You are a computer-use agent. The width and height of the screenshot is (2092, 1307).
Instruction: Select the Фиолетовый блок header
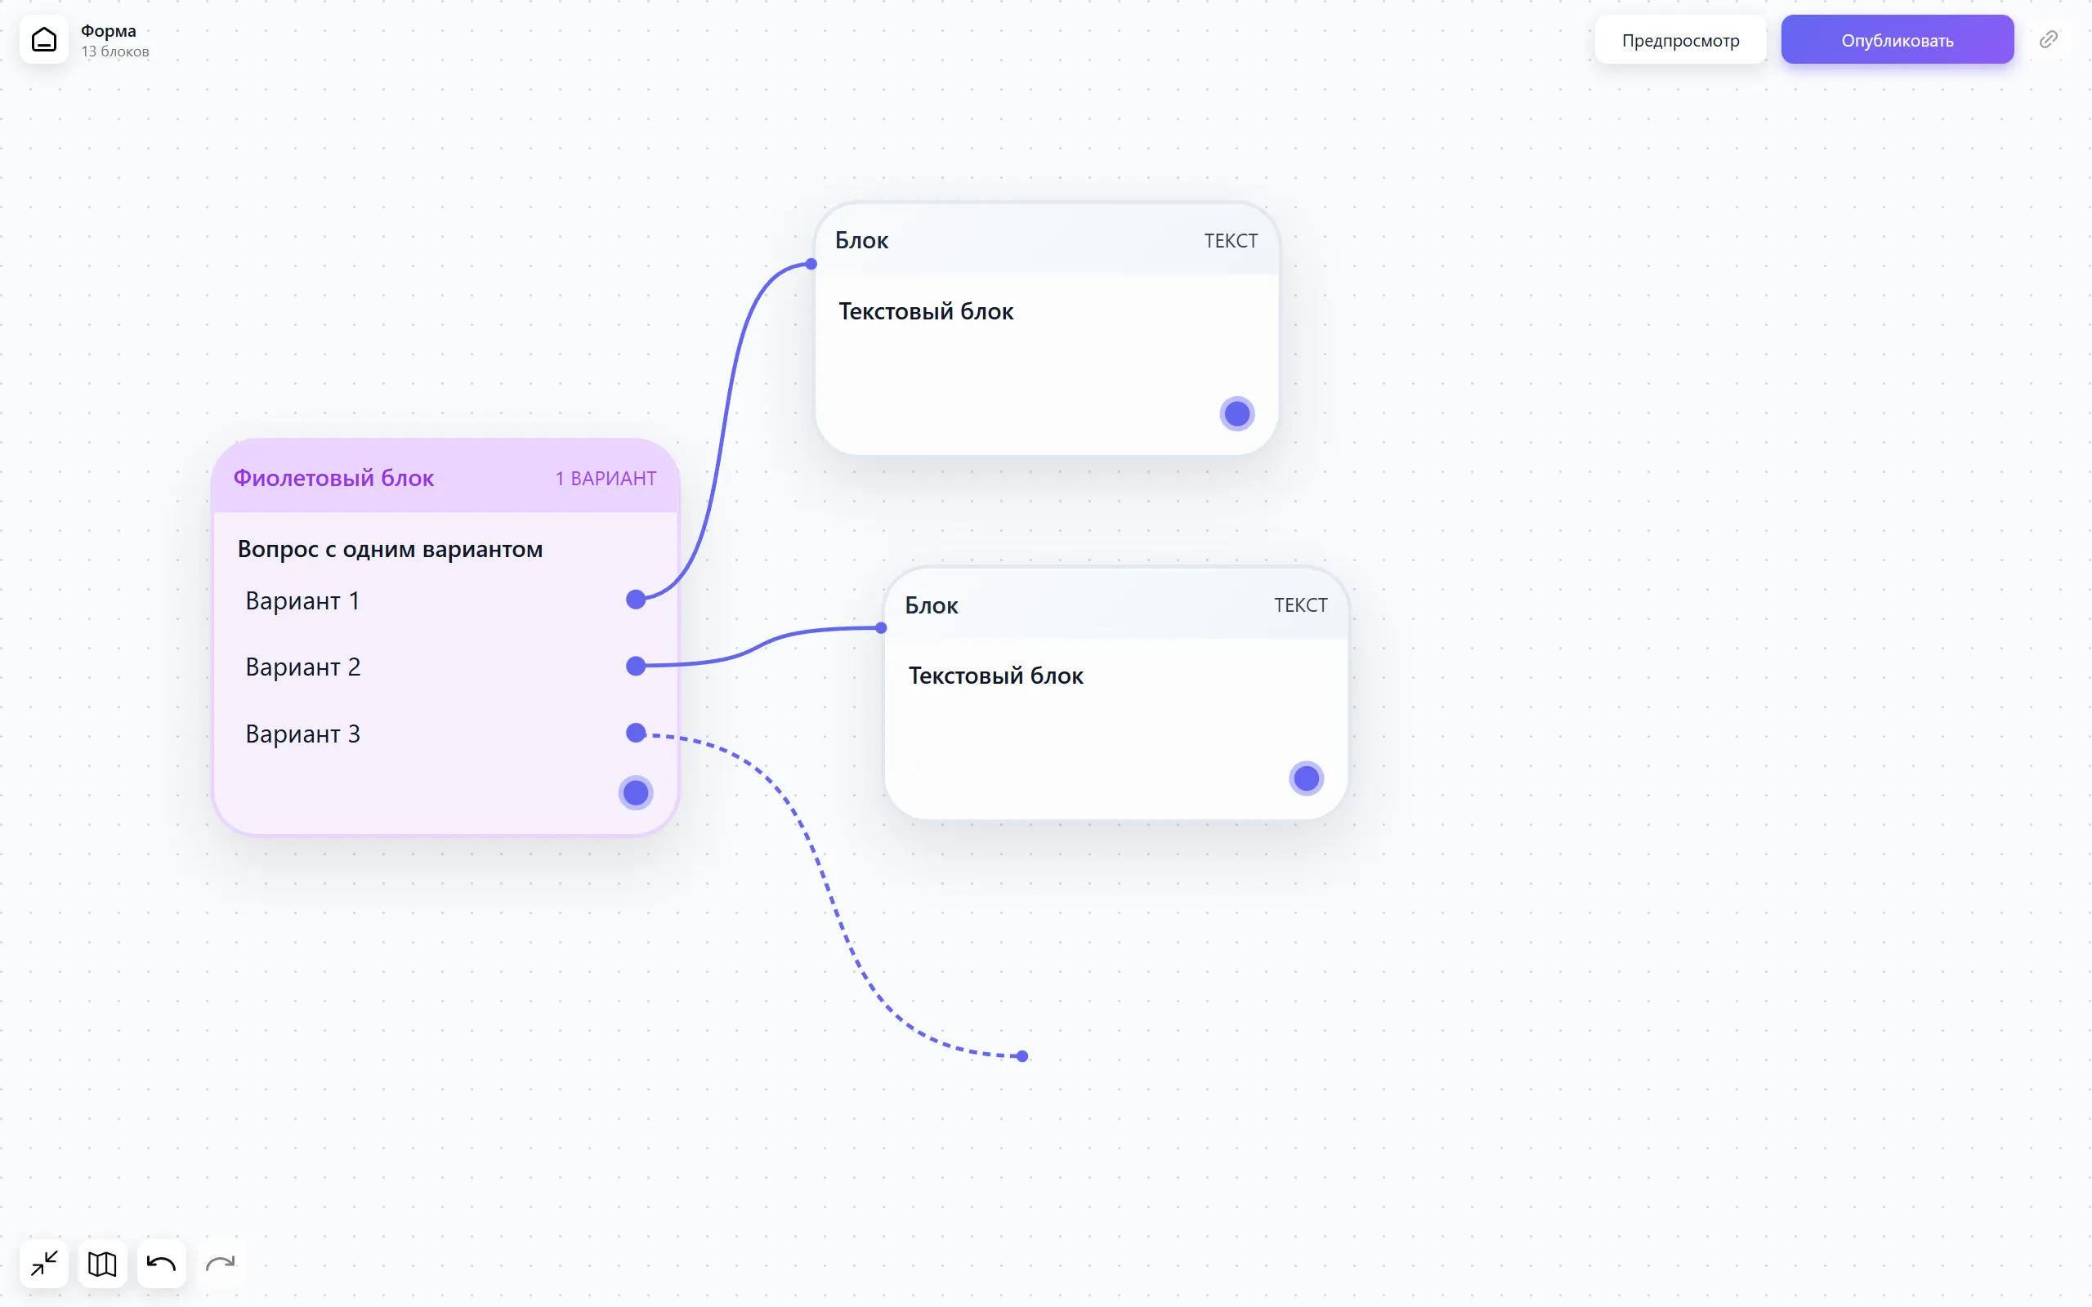pos(445,477)
